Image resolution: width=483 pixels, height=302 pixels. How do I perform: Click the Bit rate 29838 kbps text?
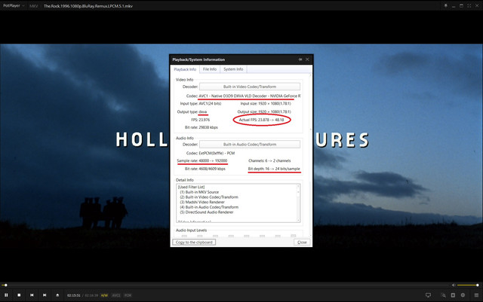click(202, 127)
